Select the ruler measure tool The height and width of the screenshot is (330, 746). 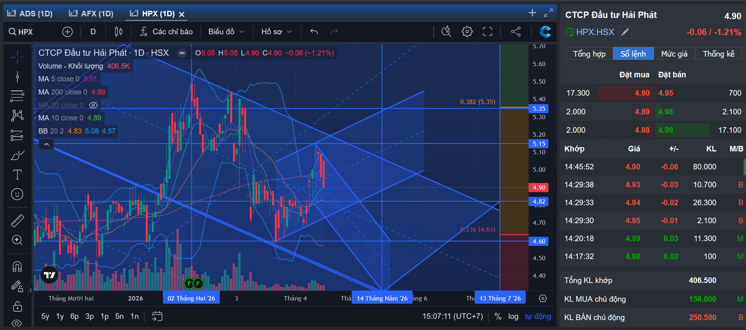tap(17, 220)
